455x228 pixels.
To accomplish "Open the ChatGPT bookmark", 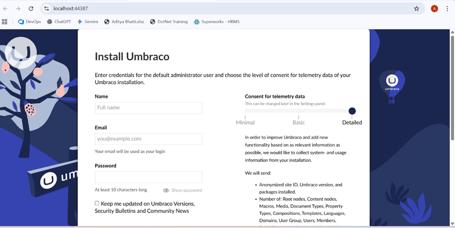I will click(59, 22).
